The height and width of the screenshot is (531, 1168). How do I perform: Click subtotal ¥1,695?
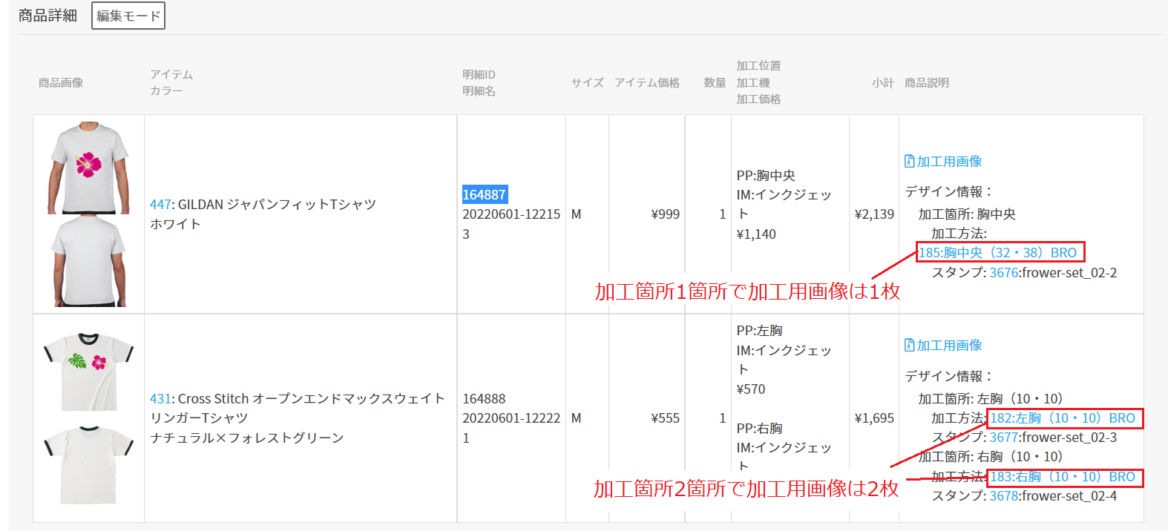[x=874, y=418]
